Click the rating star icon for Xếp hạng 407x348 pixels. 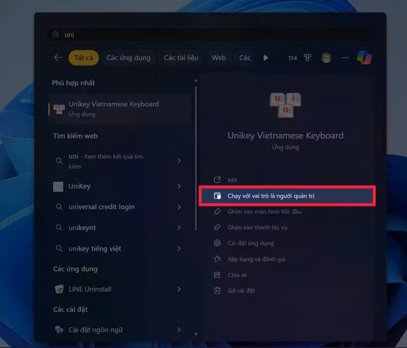[217, 259]
